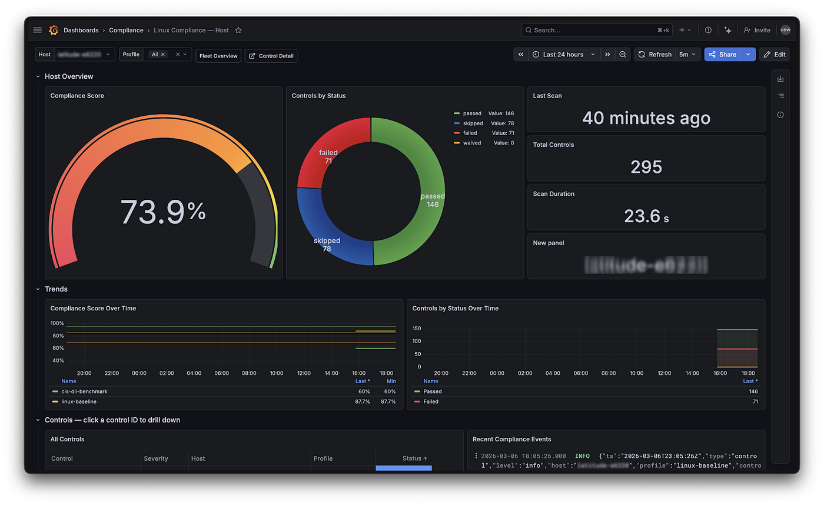Click the user avatar in top corner

coord(785,30)
